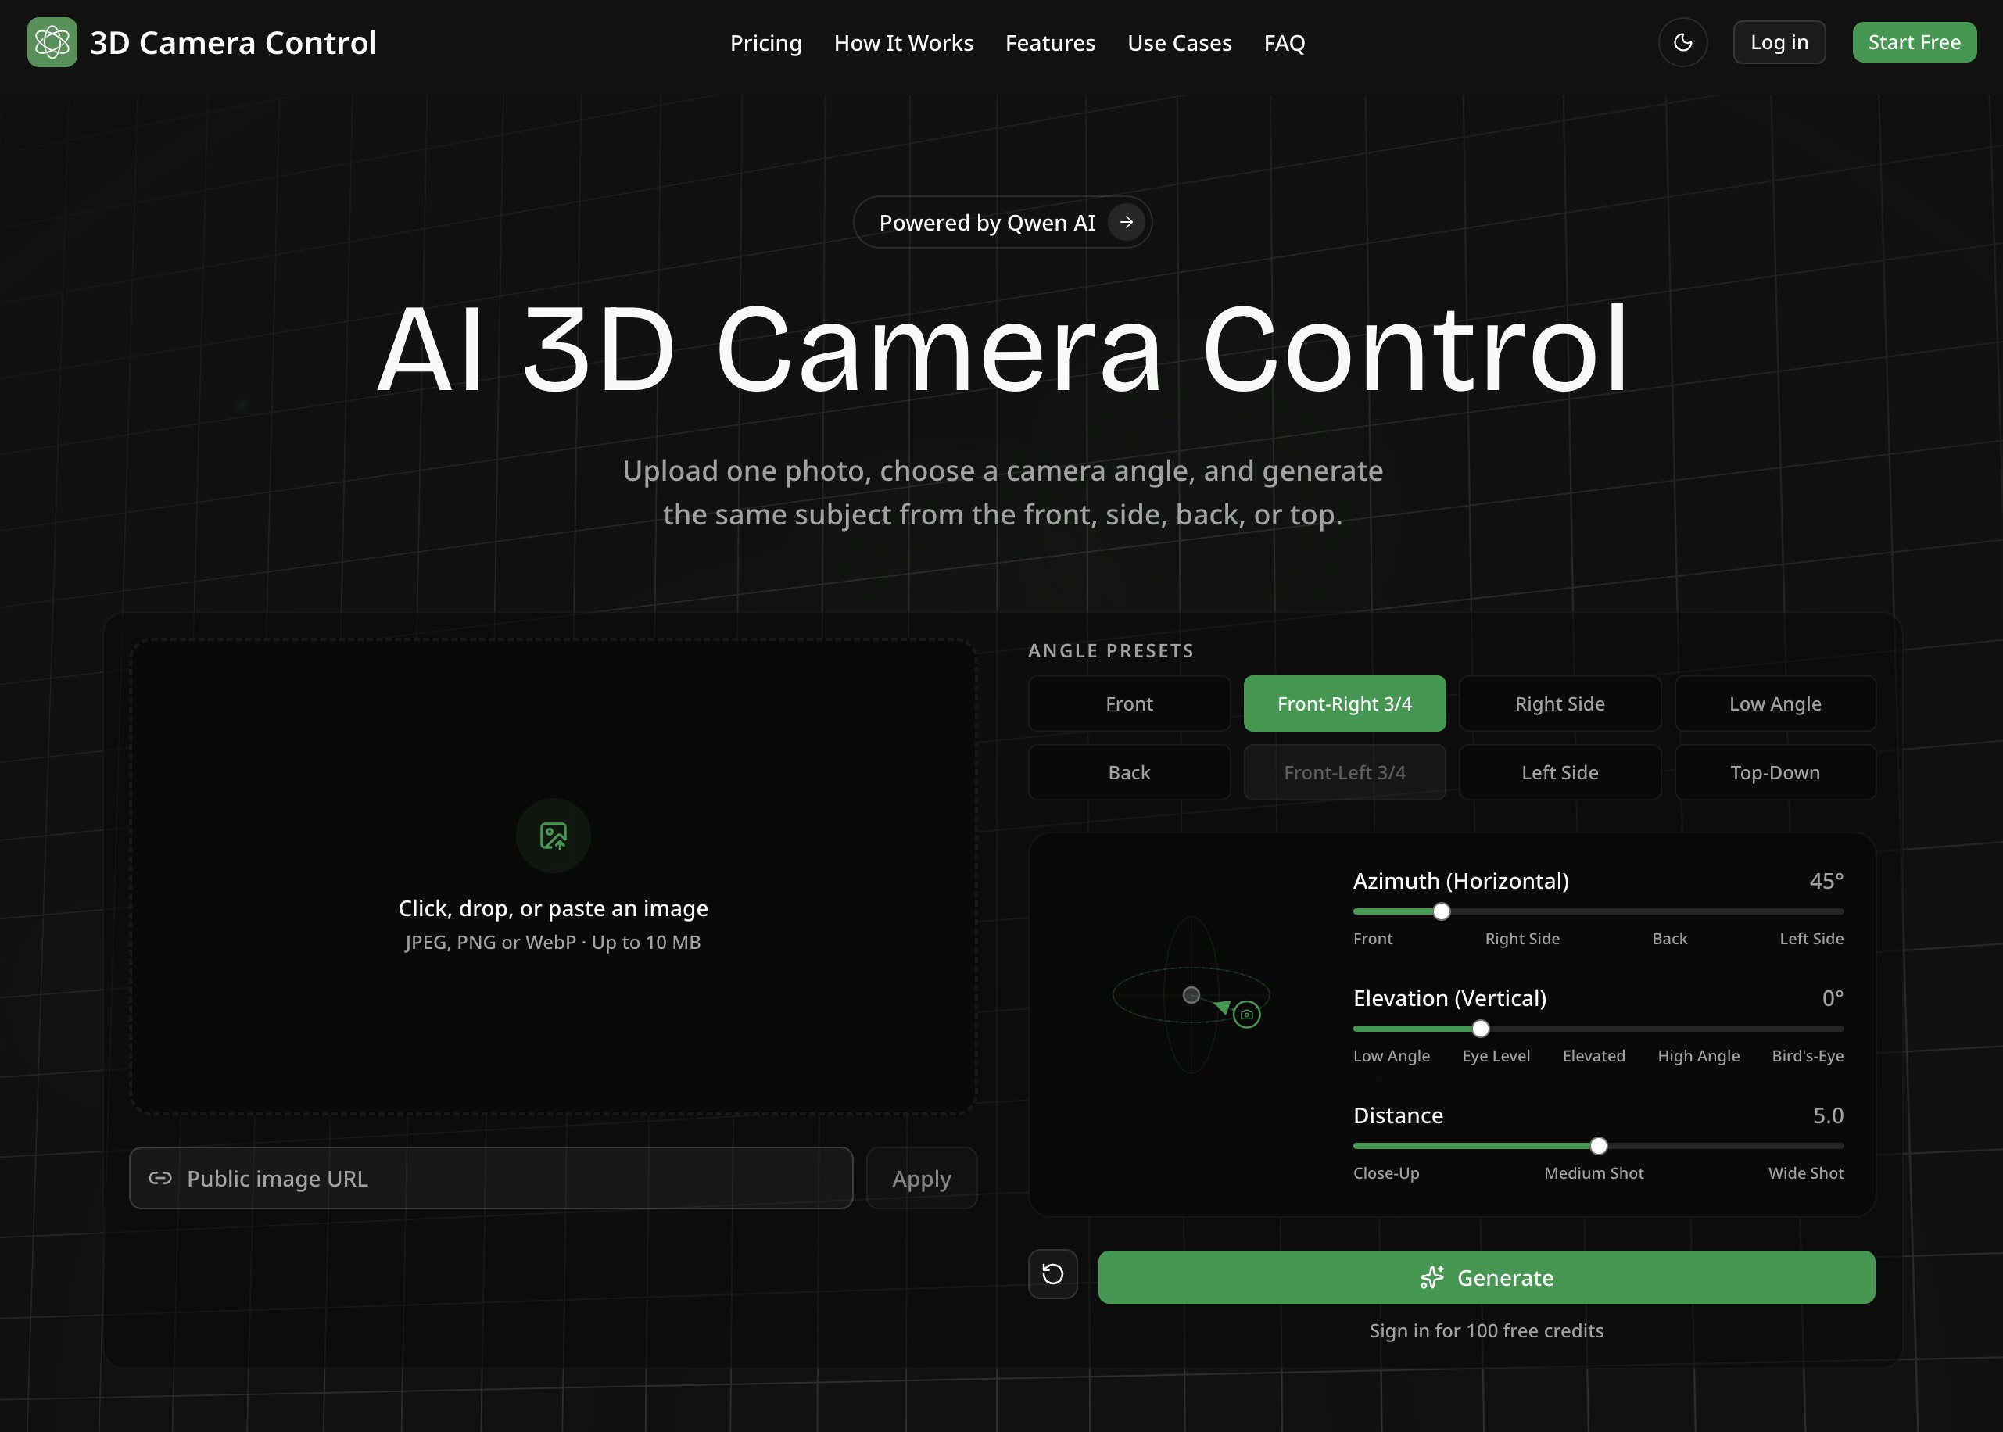
Task: Click Sign in for 100 free credits
Action: tap(1486, 1330)
